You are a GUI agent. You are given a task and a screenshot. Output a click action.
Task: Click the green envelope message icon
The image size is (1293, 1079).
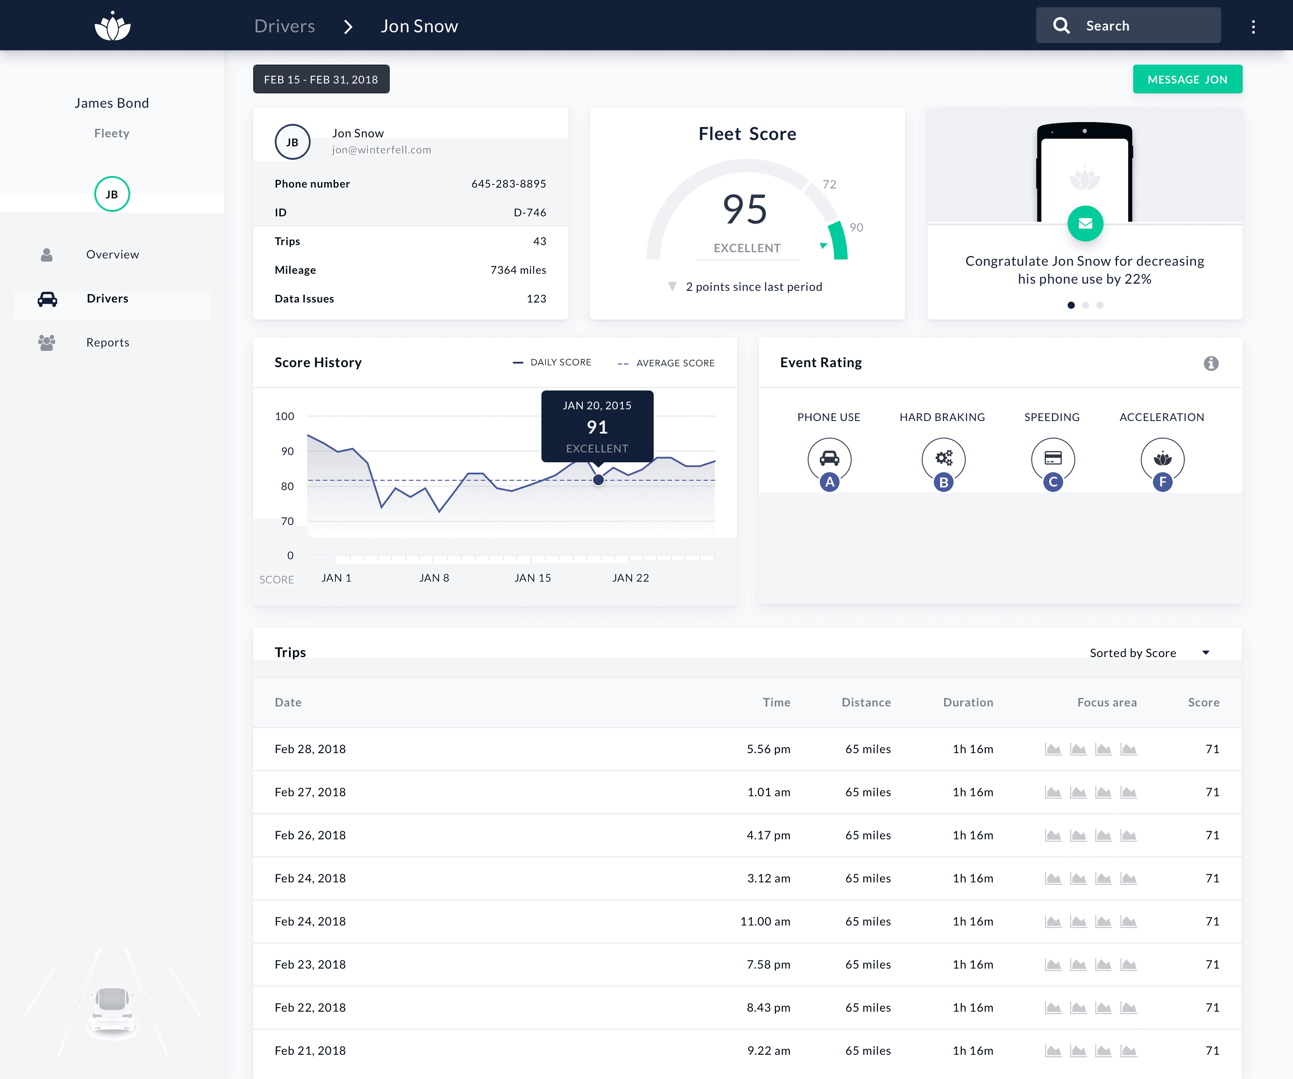click(x=1085, y=224)
